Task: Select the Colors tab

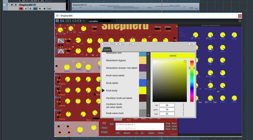Action: tap(107, 50)
